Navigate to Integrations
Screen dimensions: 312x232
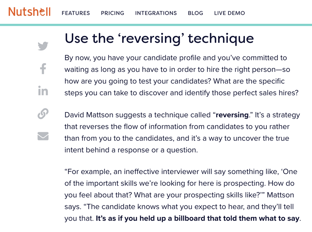pyautogui.click(x=156, y=13)
